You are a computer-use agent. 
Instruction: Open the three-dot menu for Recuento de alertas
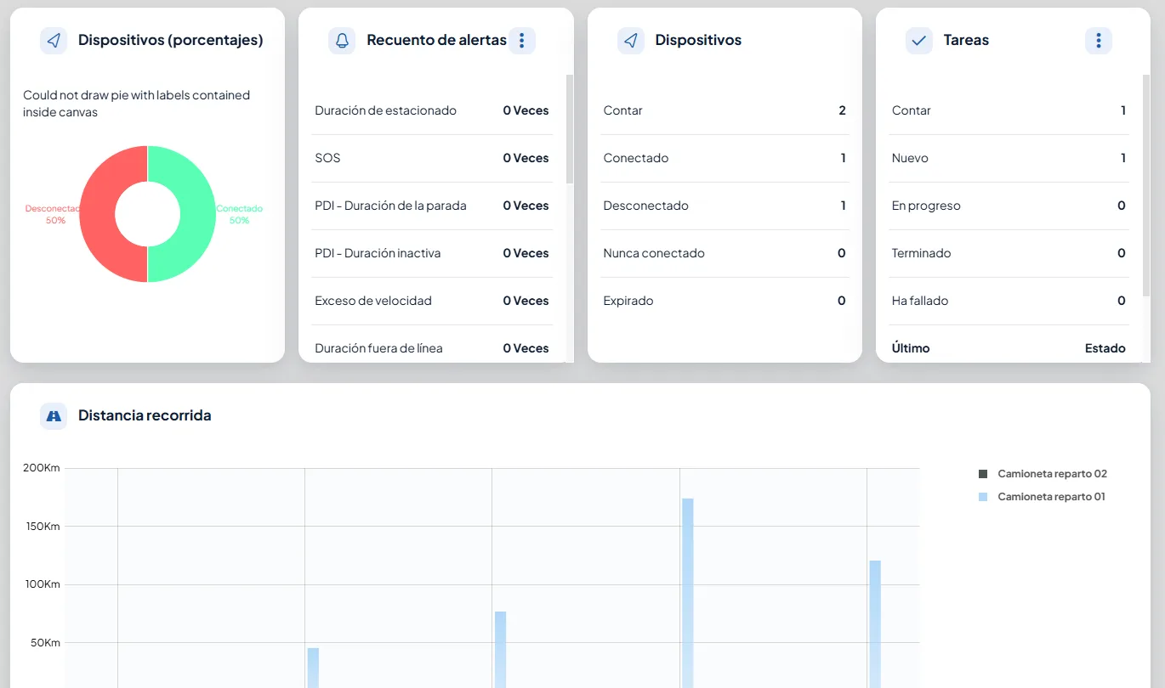522,41
